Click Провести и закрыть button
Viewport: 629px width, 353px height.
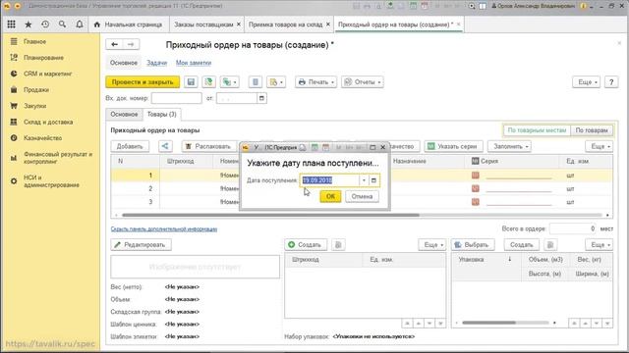coord(143,82)
